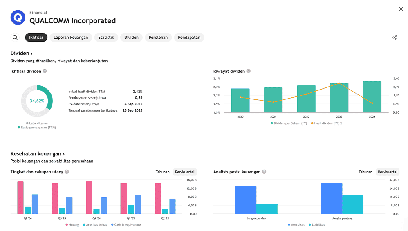Click the Q2 '24 Hutang pink bar

pos(20,197)
